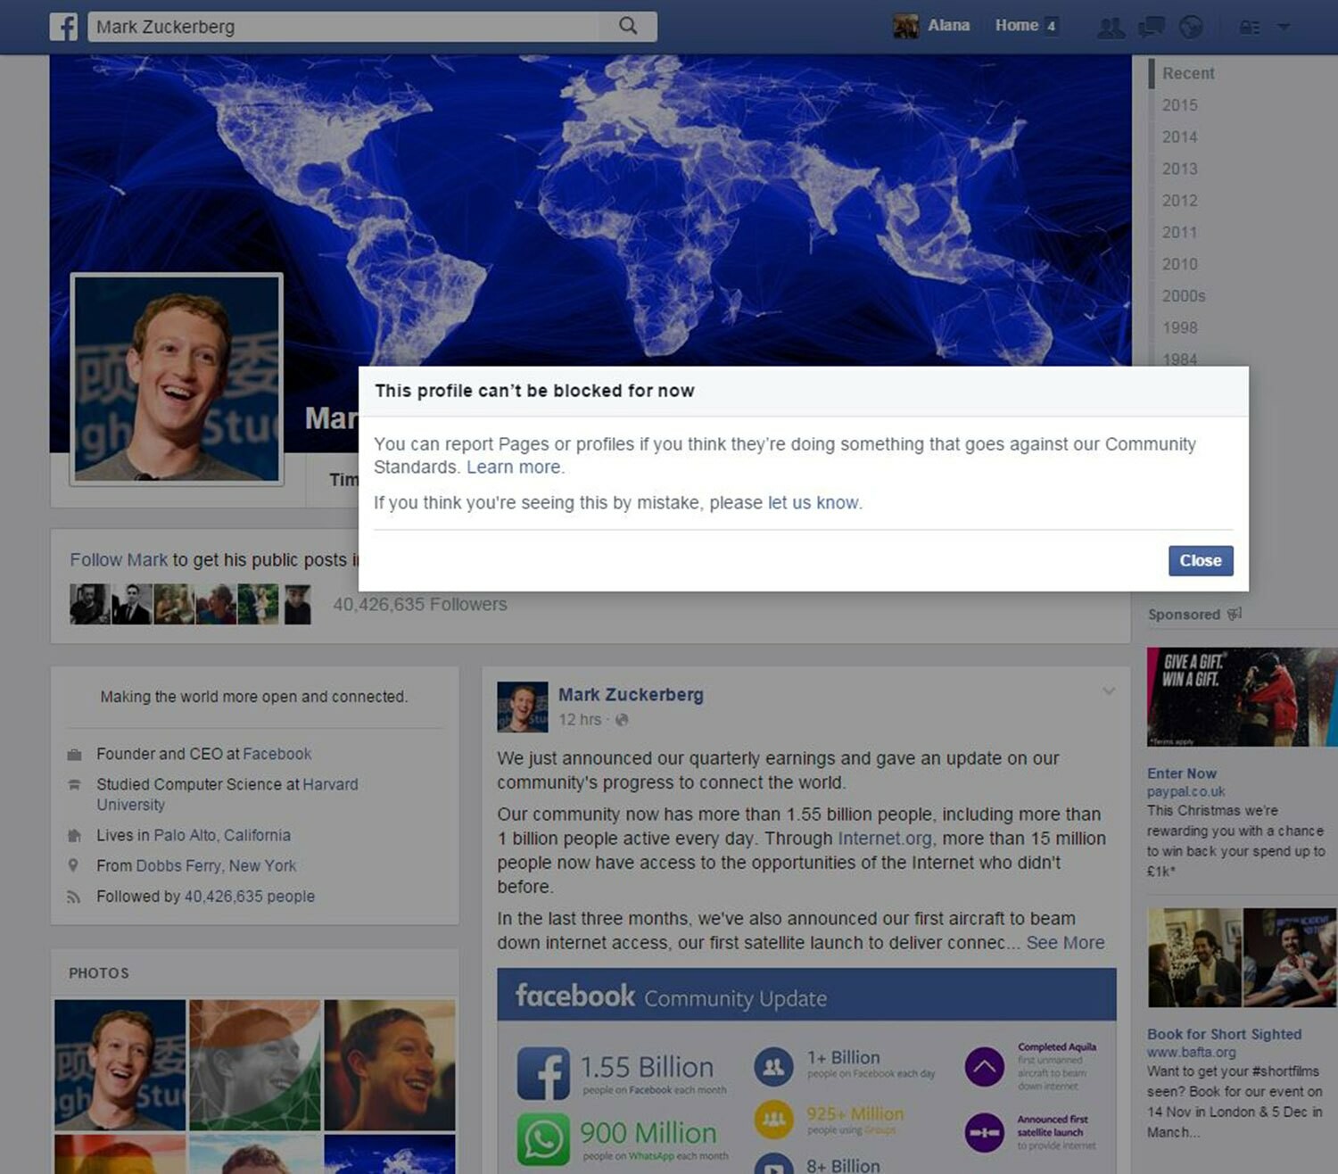The image size is (1338, 1174).
Task: Expand the post with See More
Action: tap(1065, 943)
